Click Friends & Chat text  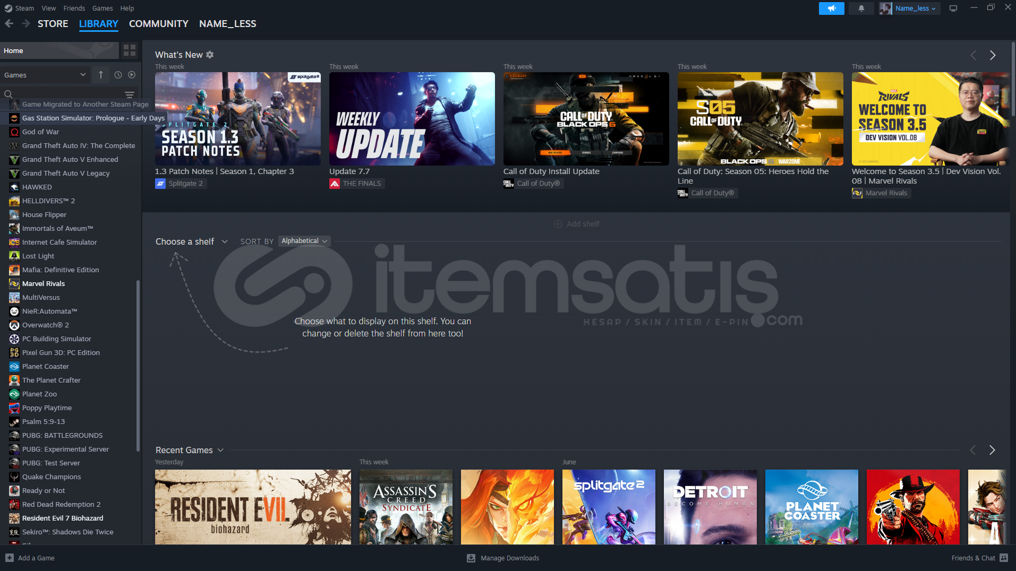pyautogui.click(x=973, y=558)
